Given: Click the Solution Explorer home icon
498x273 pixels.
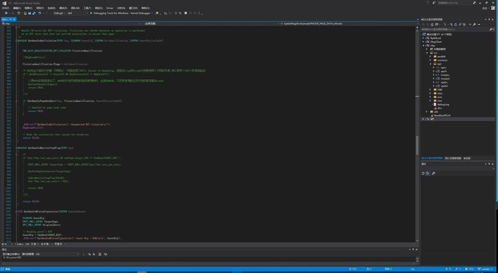Looking at the screenshot, I should (x=432, y=24).
